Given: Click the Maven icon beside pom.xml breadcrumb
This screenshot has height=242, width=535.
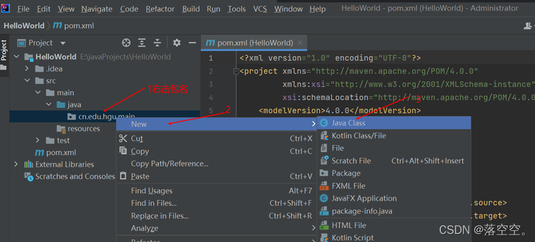Looking at the screenshot, I should pos(58,25).
